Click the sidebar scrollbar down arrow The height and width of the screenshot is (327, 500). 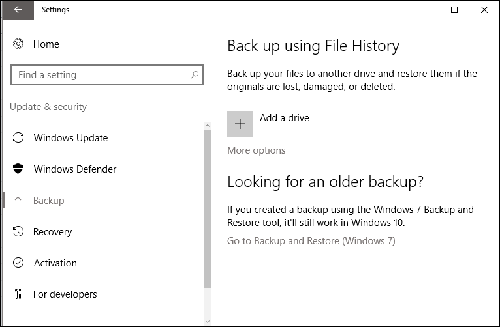(208, 322)
